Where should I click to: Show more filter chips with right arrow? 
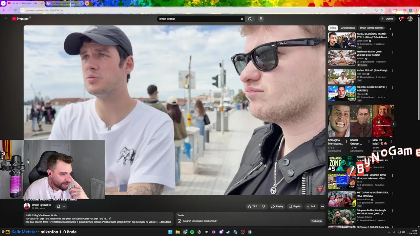(x=390, y=29)
